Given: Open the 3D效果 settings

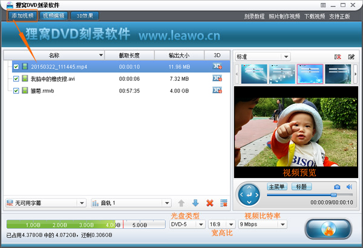Looking at the screenshot, I should click(85, 16).
